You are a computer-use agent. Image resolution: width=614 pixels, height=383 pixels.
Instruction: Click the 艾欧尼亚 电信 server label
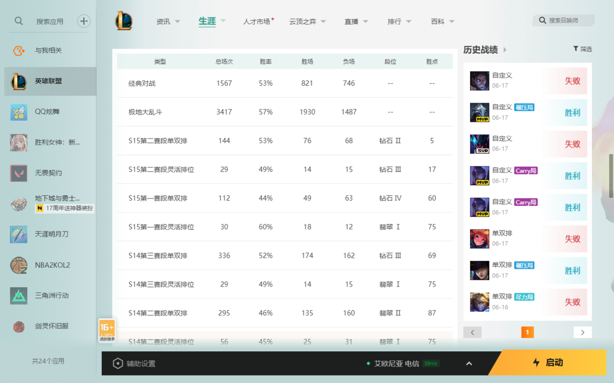[396, 364]
